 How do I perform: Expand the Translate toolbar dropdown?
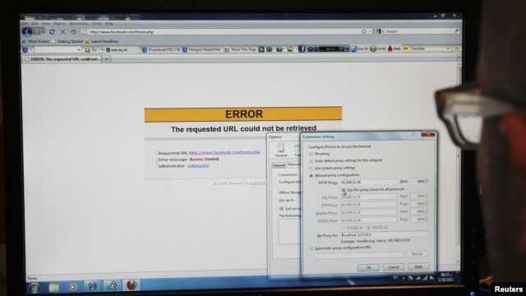[x=448, y=49]
